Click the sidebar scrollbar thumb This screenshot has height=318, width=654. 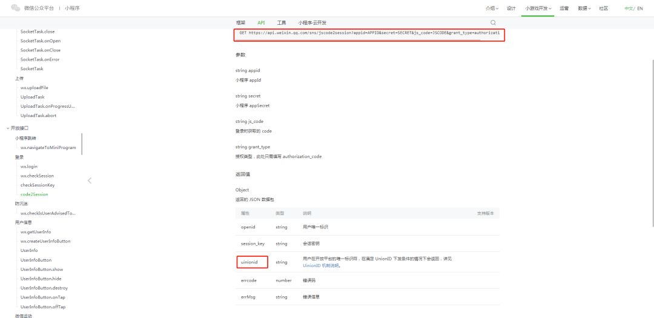click(82, 144)
